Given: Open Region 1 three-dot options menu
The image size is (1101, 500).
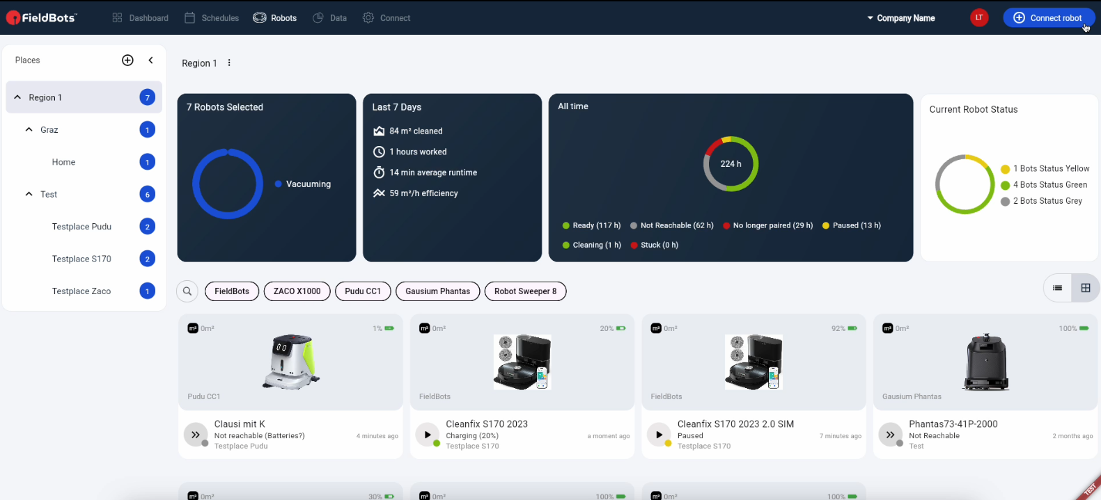Looking at the screenshot, I should [x=229, y=63].
